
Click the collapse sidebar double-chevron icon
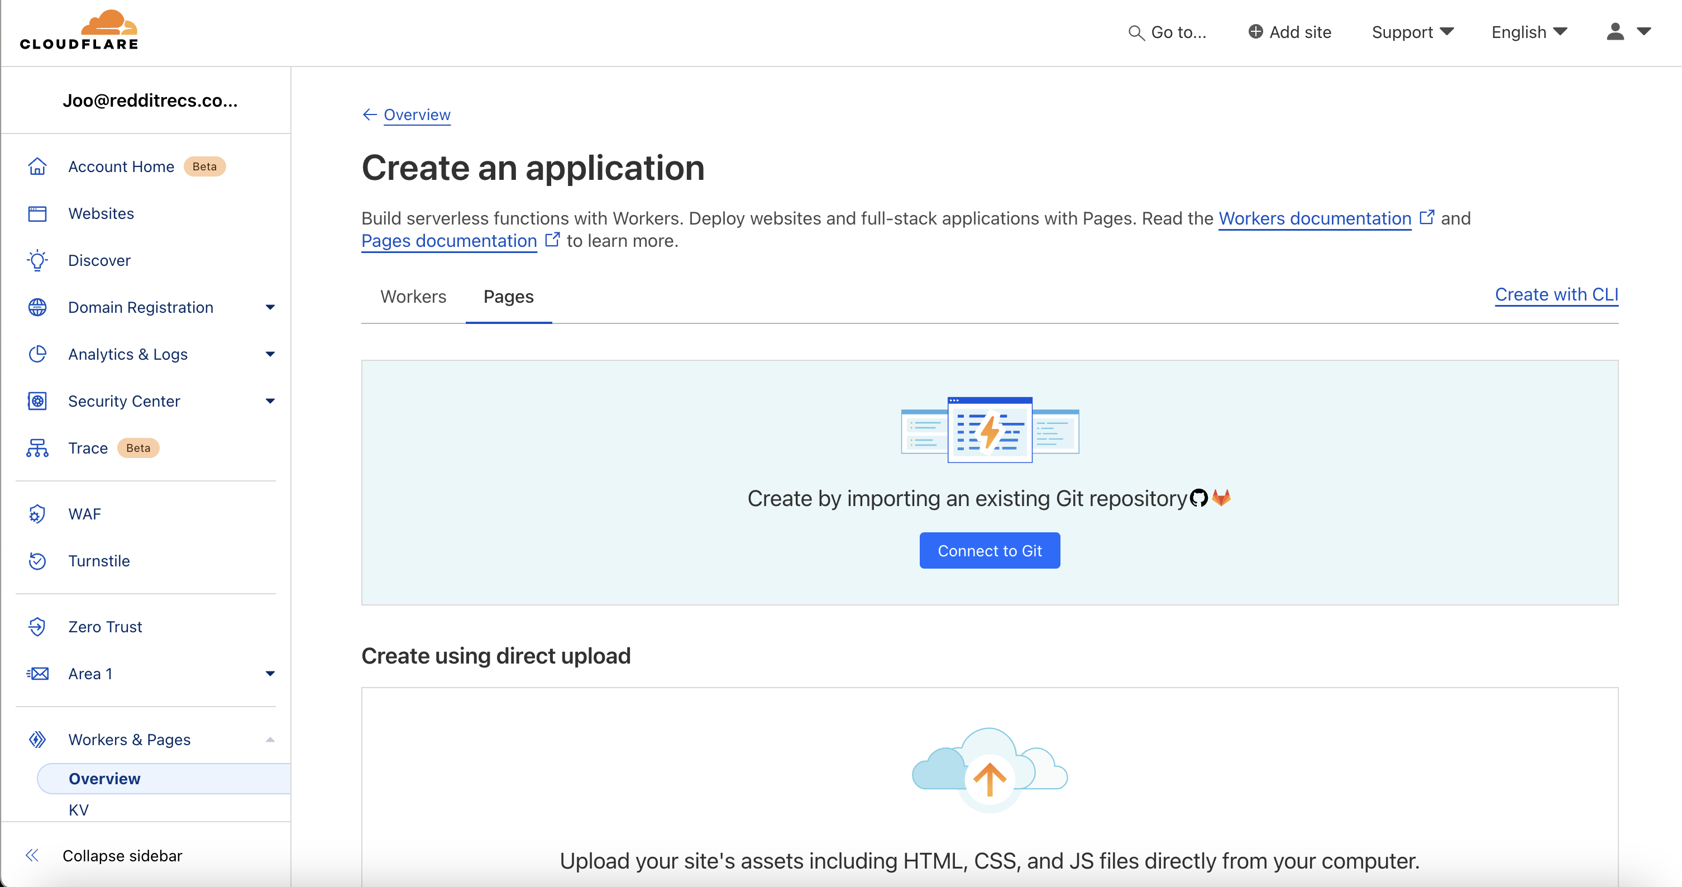click(32, 856)
